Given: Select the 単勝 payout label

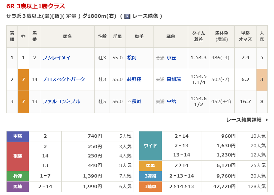Looking at the screenshot, I should pos(17,136).
